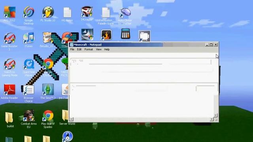253x142 pixels.
Task: Open the Help menu in Notepad
Action: point(107,49)
